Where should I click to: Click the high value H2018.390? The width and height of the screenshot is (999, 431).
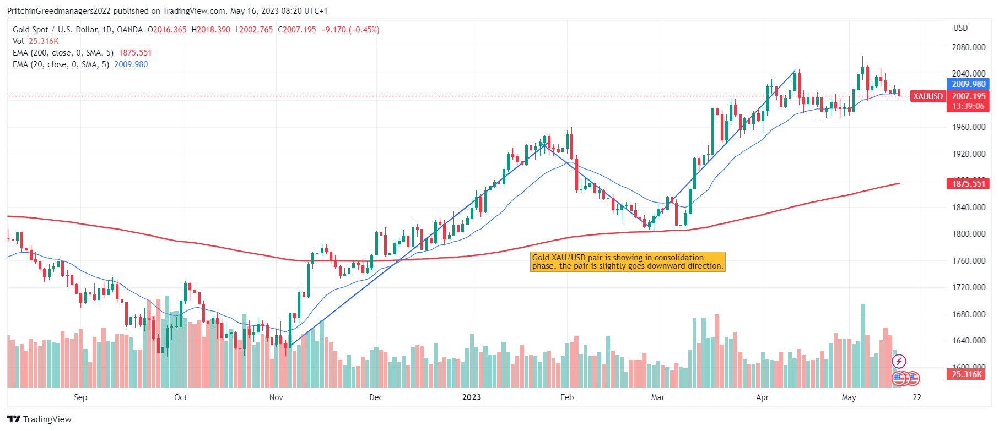211,30
